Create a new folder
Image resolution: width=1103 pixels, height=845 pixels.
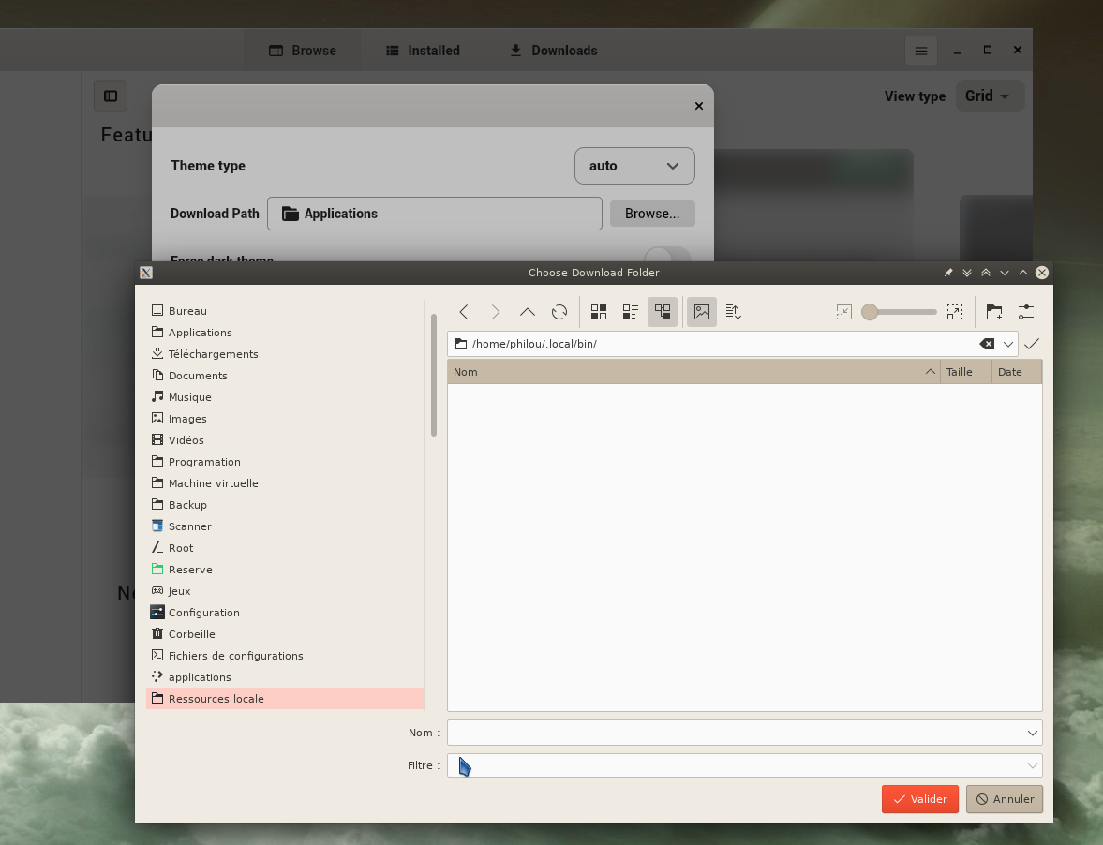(993, 312)
